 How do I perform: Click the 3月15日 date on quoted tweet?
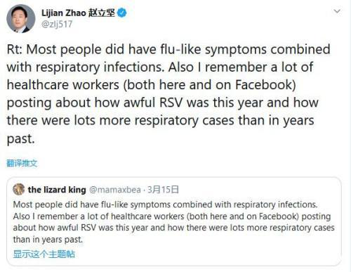pos(163,190)
